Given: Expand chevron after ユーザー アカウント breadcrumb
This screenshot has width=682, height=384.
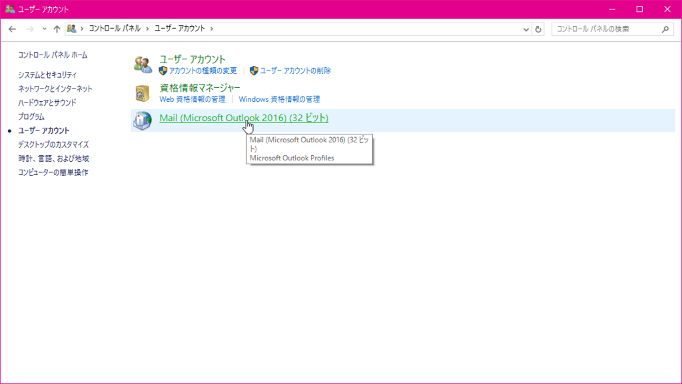Looking at the screenshot, I should pyautogui.click(x=212, y=29).
